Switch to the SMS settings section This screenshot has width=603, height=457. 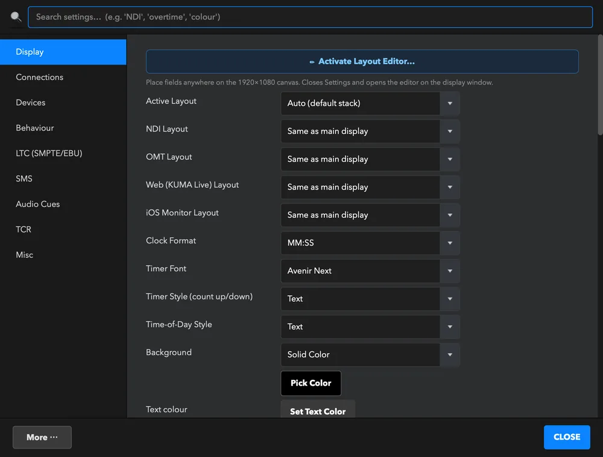point(63,179)
